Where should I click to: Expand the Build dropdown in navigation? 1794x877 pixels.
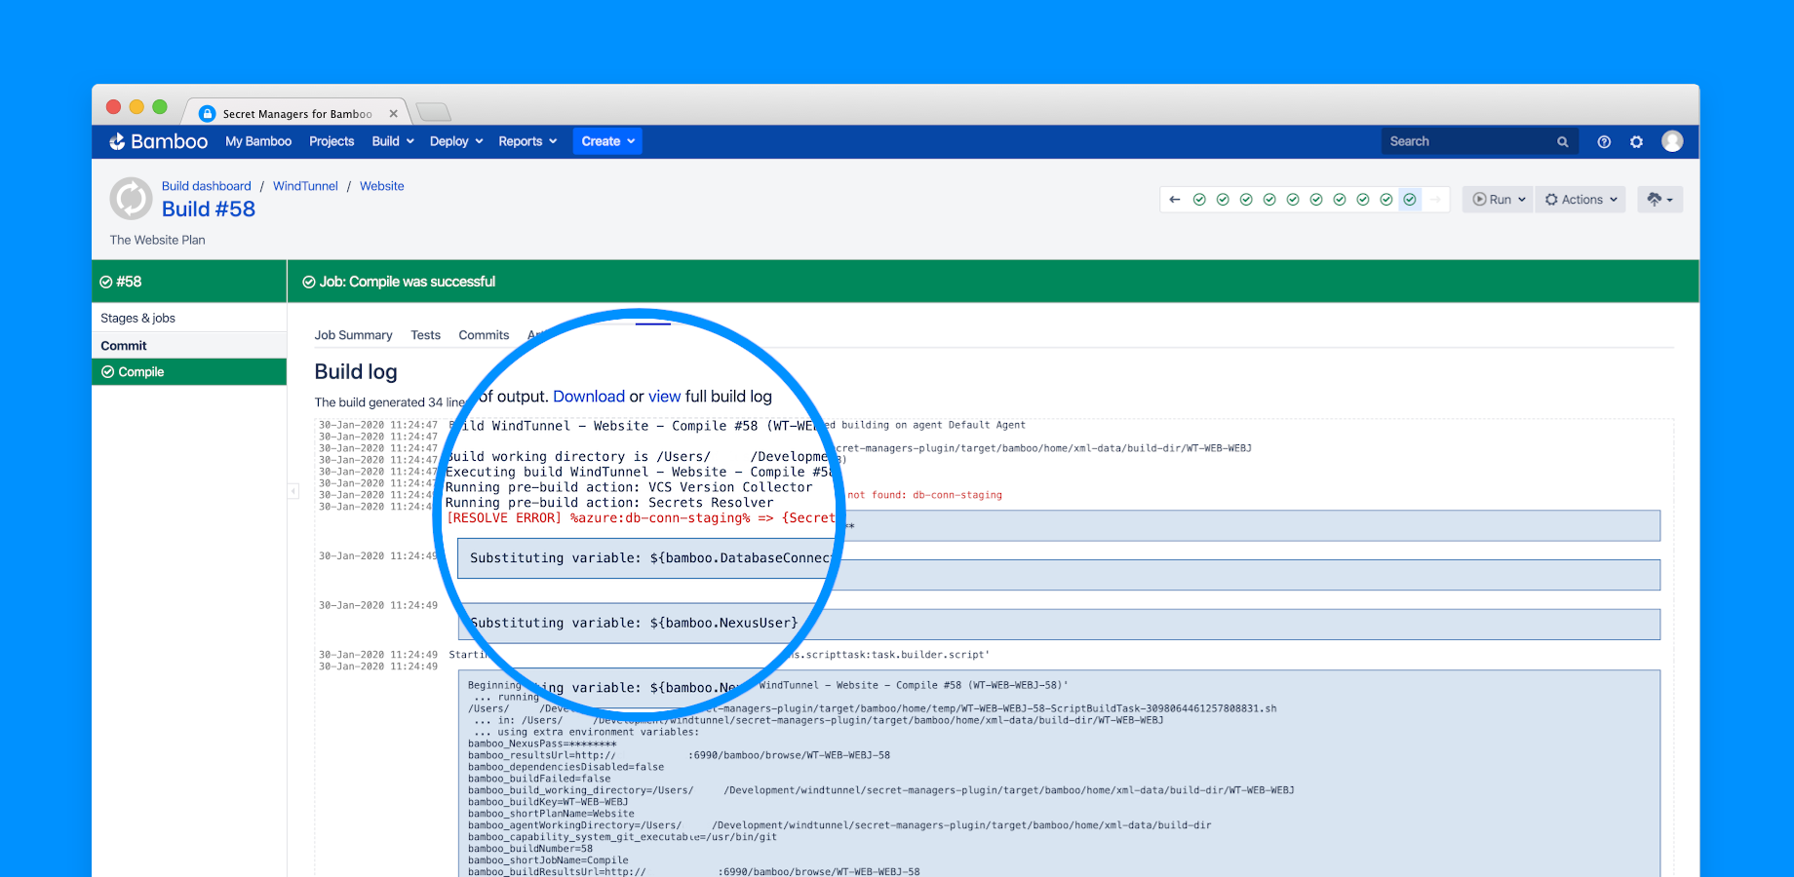393,141
